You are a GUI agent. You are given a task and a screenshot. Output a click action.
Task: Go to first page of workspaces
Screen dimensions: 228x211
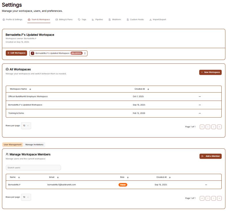[202, 127]
